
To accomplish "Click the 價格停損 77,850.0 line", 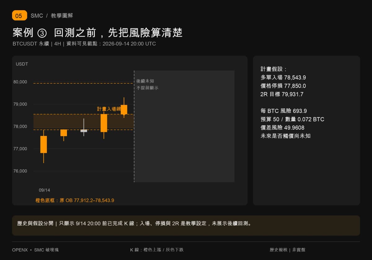I will point(283,86).
